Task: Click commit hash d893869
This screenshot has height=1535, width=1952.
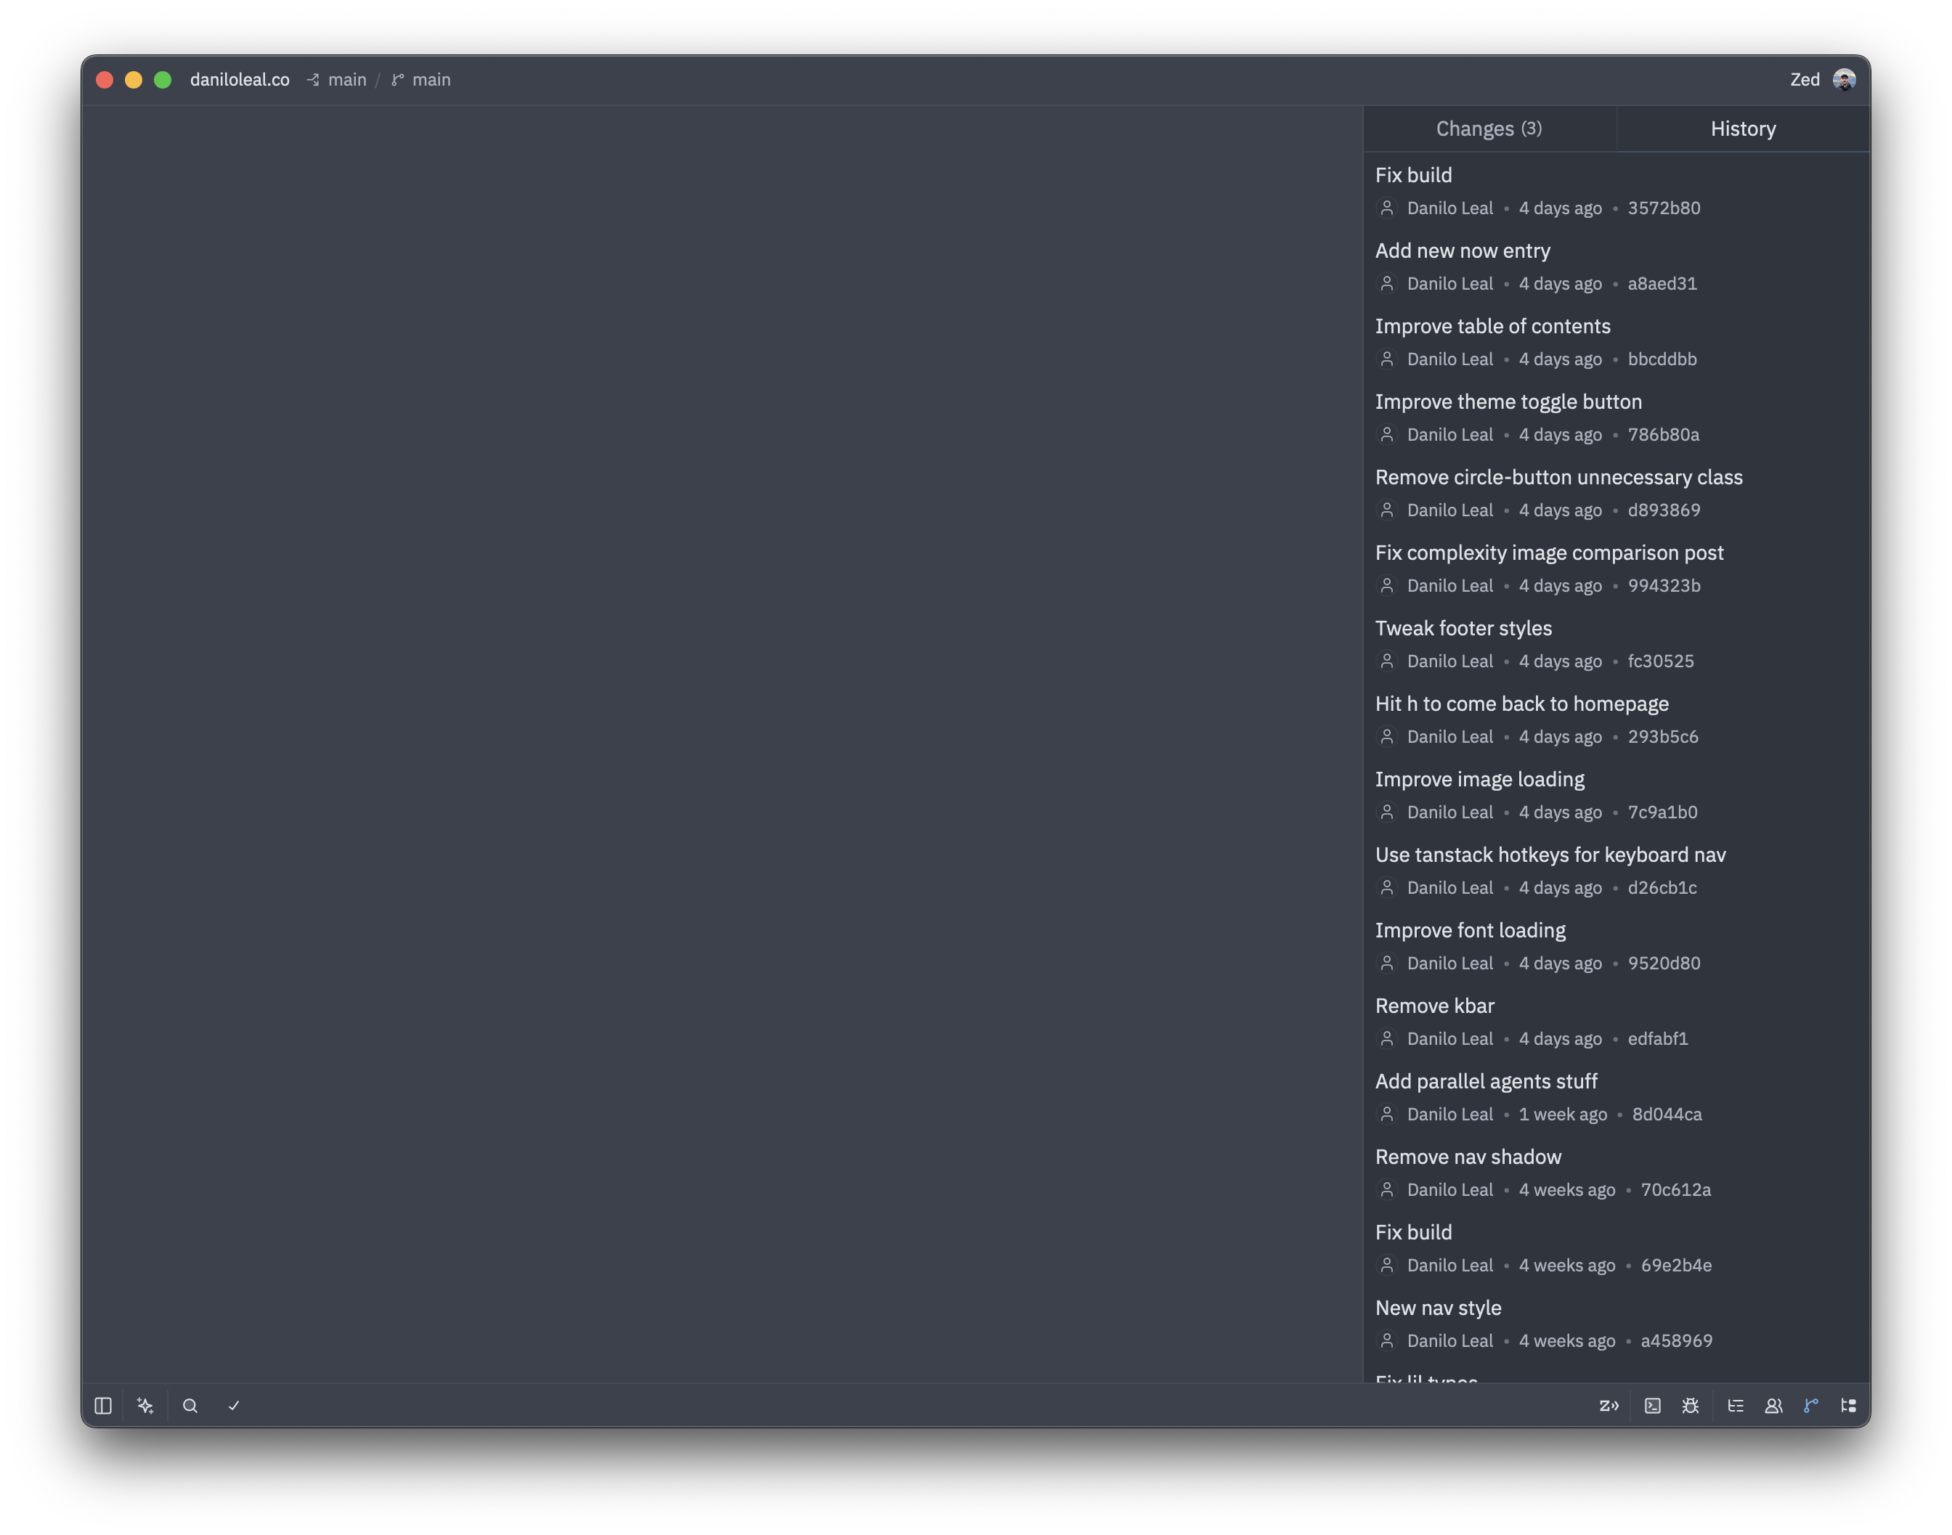Action: pyautogui.click(x=1664, y=510)
